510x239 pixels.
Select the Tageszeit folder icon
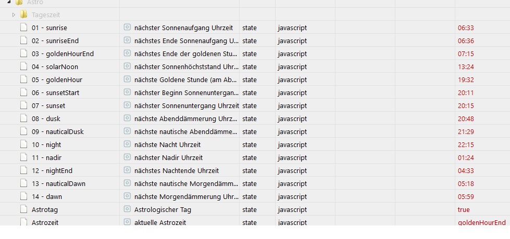[x=23, y=14]
